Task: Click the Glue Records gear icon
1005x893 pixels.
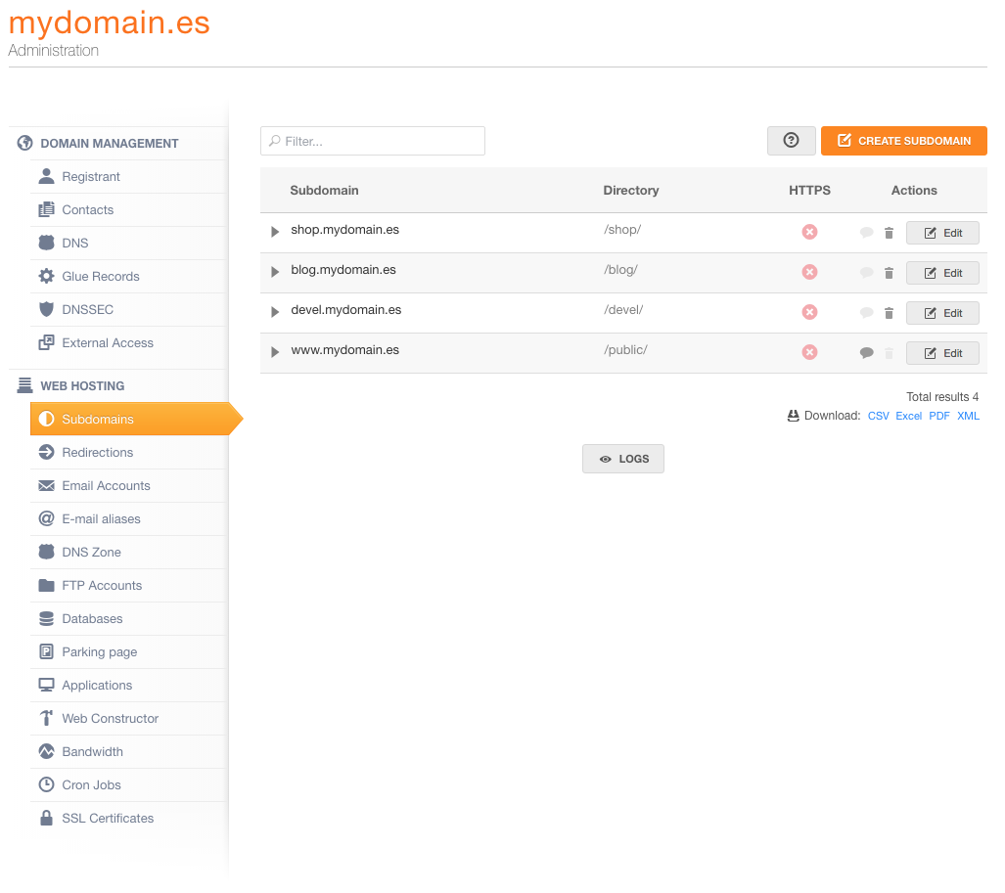Action: pos(46,276)
